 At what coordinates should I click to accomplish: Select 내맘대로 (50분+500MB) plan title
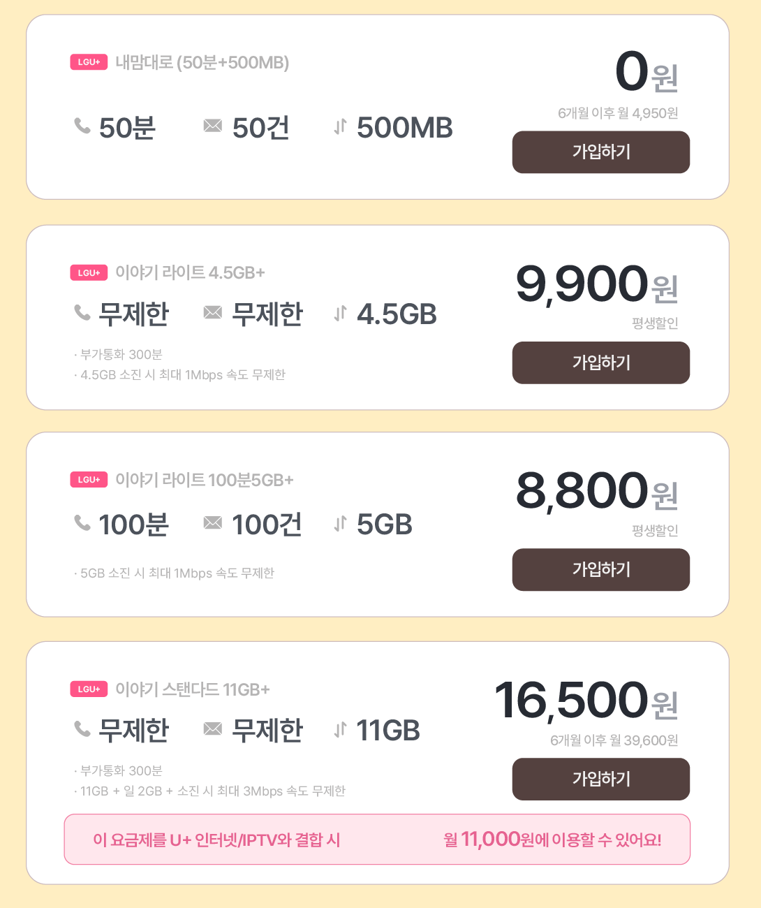[202, 63]
